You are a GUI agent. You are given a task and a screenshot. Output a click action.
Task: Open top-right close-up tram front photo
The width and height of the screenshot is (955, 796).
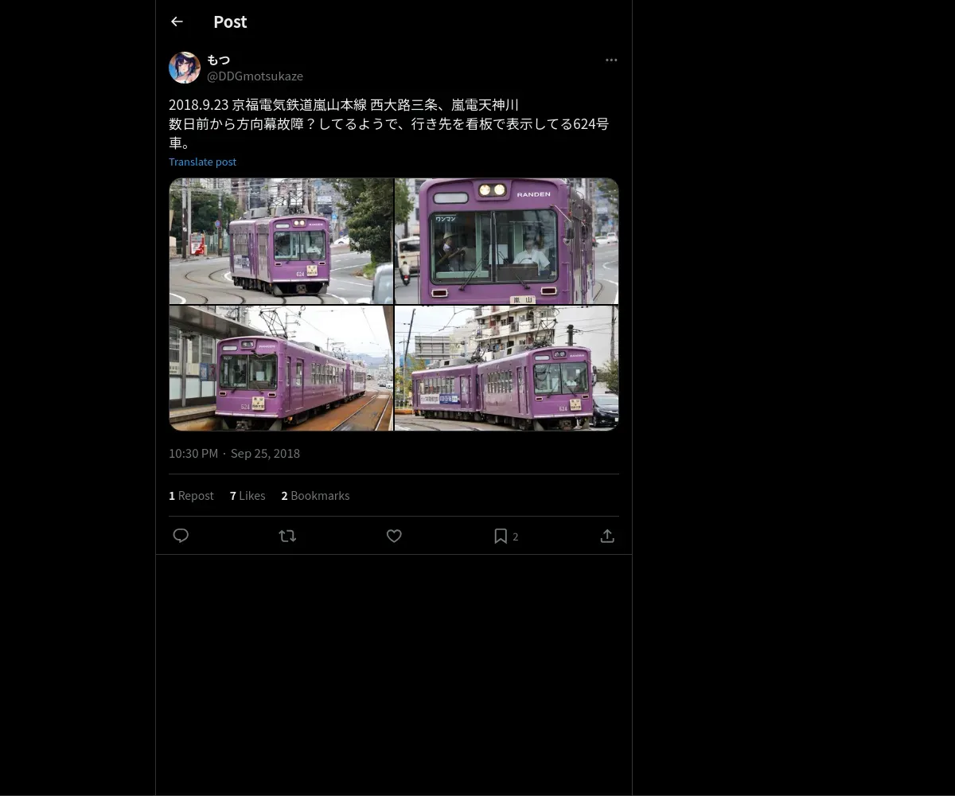507,240
